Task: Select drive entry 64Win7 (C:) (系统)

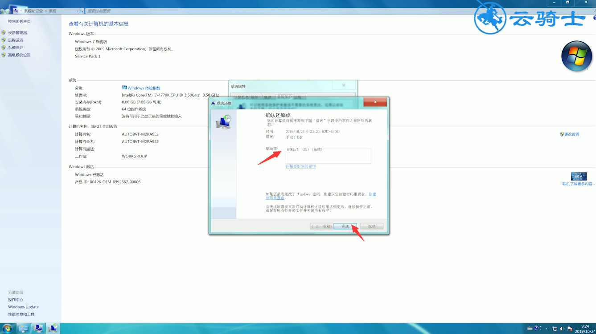Action: [305, 149]
